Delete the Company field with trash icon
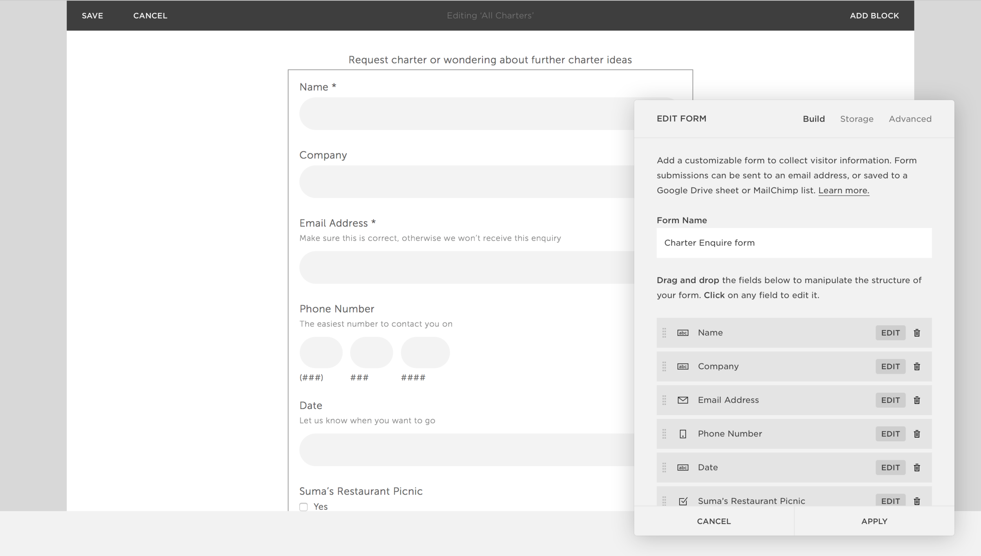Viewport: 981px width, 556px height. point(917,366)
